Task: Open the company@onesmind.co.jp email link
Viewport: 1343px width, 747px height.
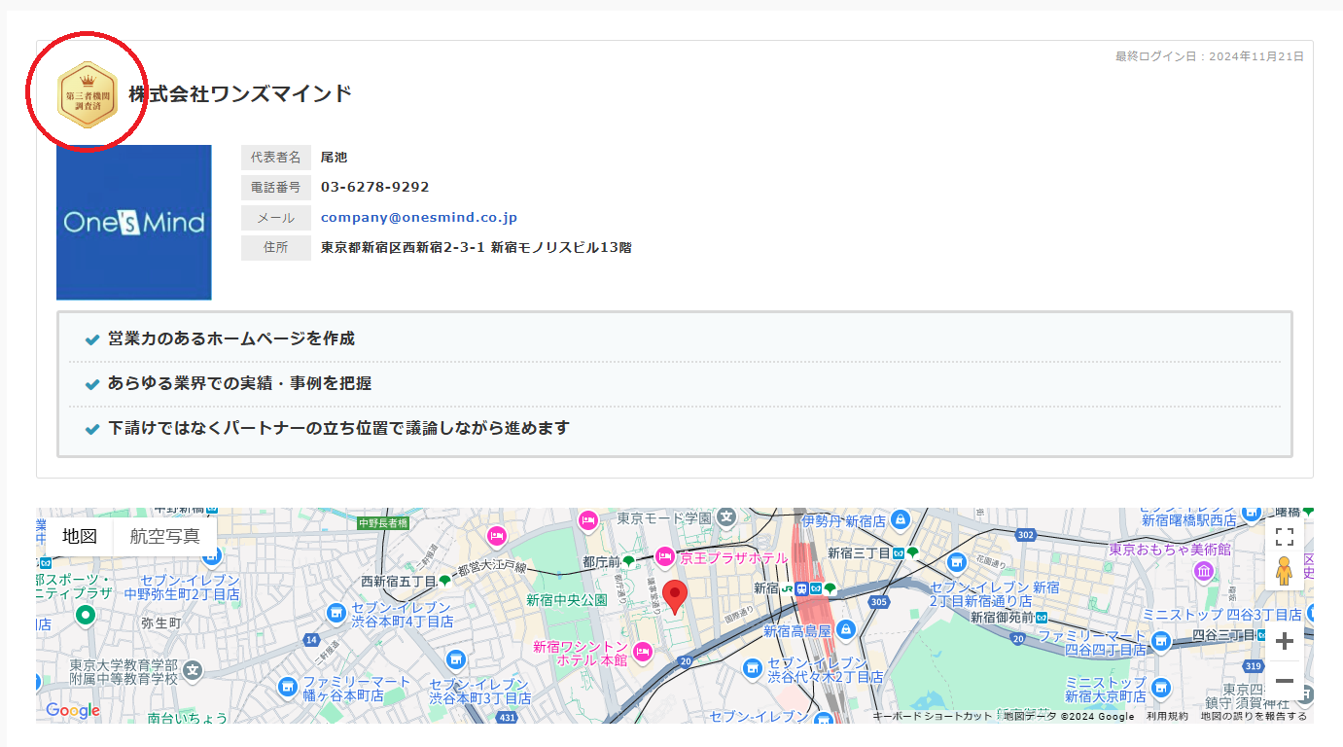Action: tap(418, 218)
